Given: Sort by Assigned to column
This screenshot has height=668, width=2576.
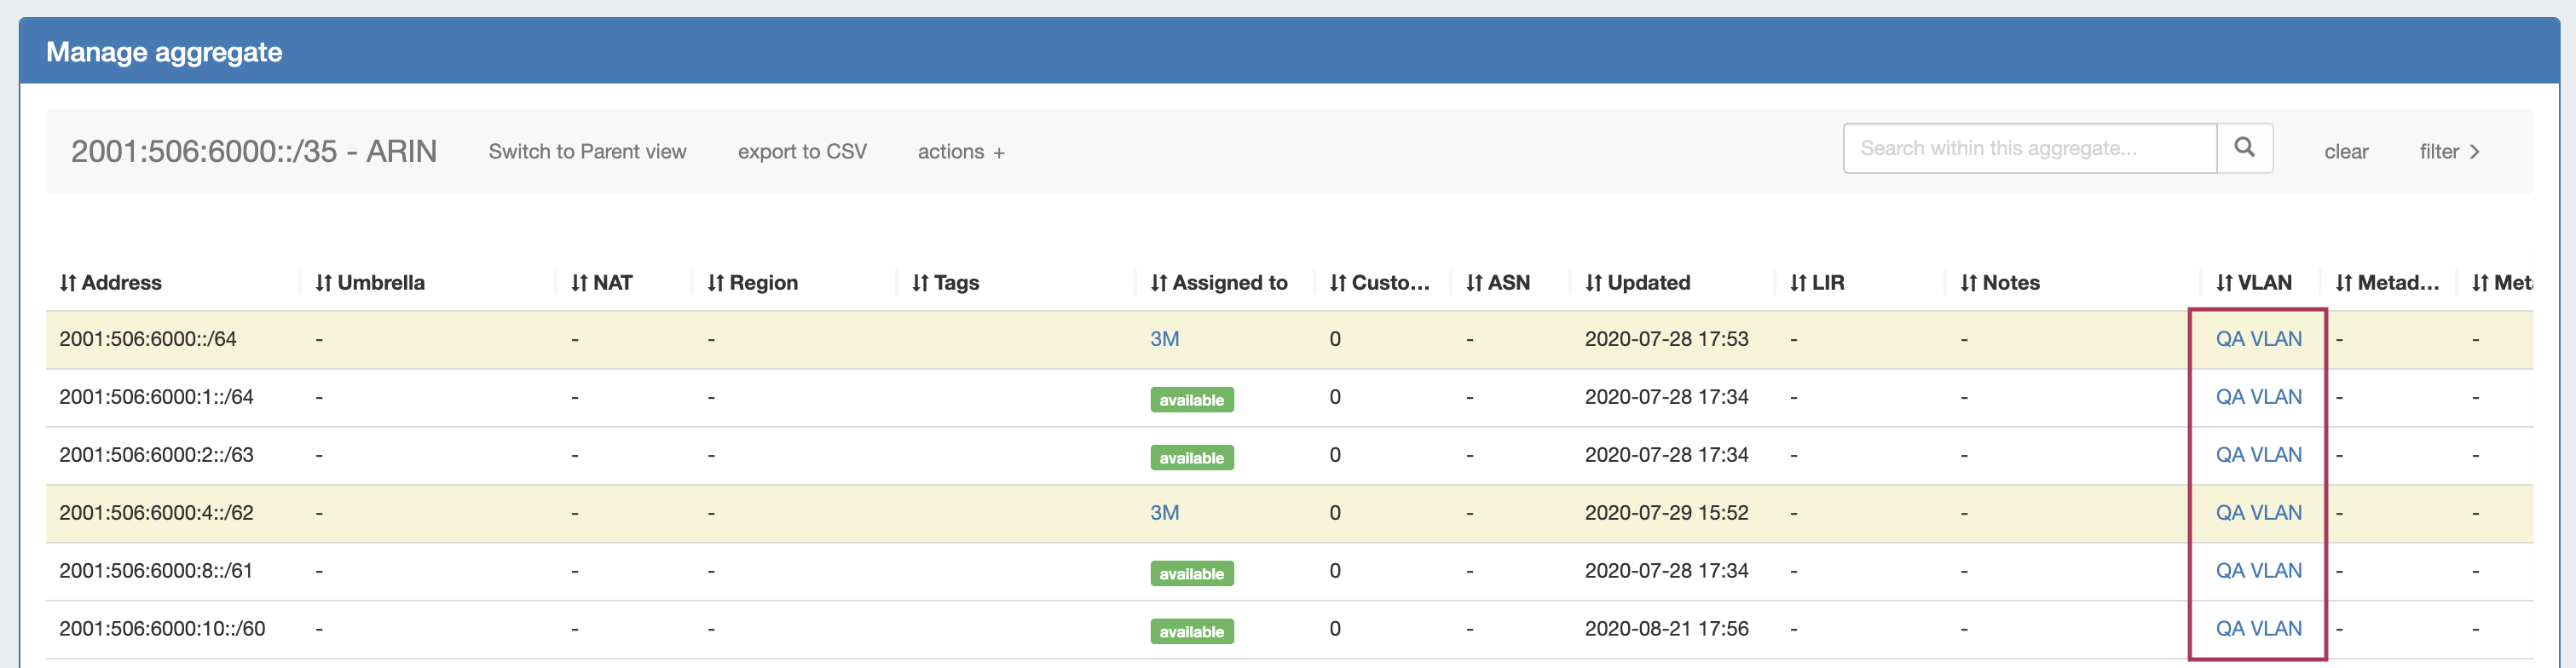Looking at the screenshot, I should click(1229, 283).
